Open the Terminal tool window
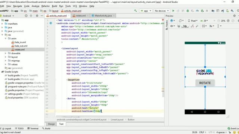This screenshot has height=134, width=239. [33, 128]
